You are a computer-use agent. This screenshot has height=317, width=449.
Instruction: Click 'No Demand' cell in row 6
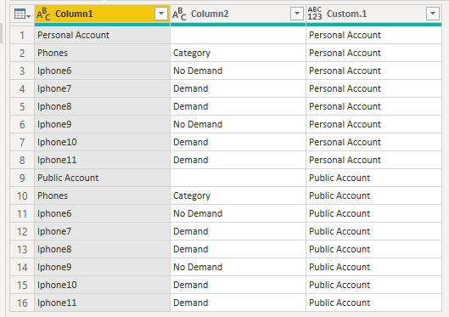(x=238, y=124)
